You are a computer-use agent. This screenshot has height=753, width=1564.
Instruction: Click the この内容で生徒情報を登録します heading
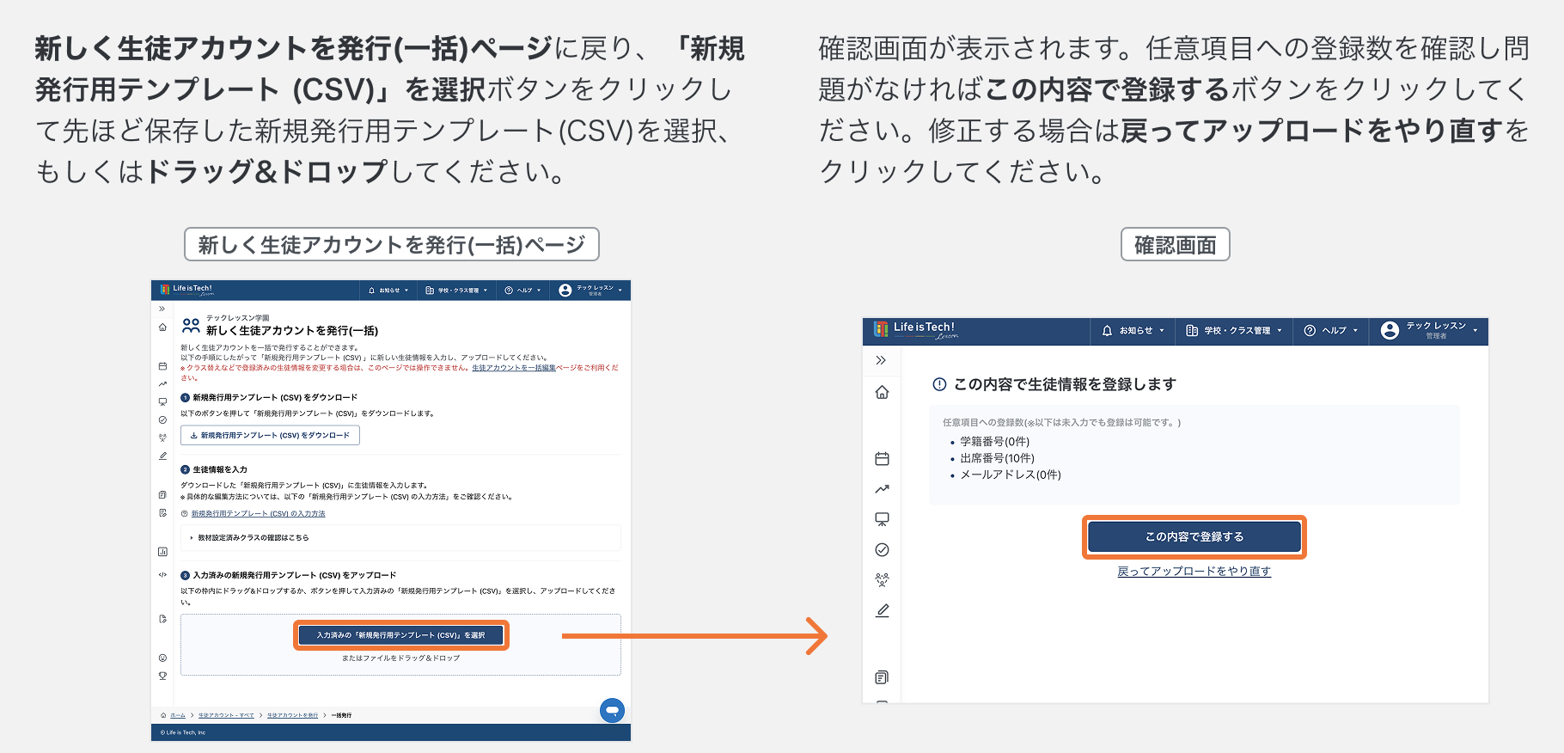(x=1065, y=384)
